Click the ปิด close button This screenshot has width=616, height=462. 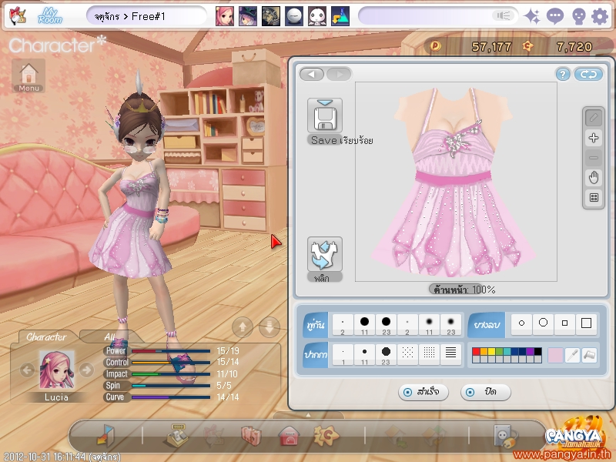(486, 392)
